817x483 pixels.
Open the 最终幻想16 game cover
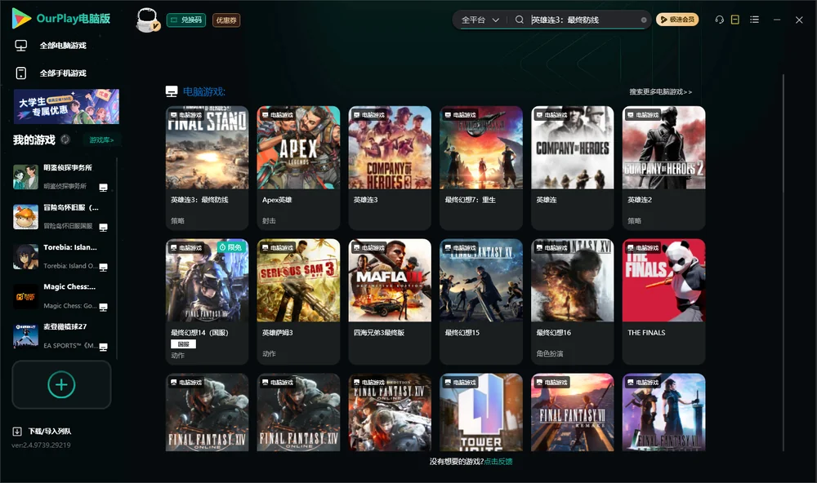573,281
